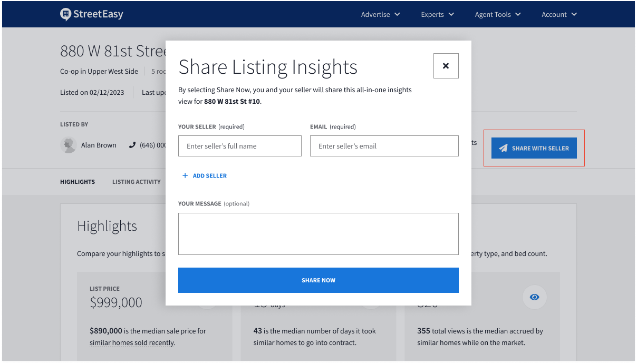The width and height of the screenshot is (637, 364).
Task: Click Alan Brown's avatar image
Action: tap(69, 145)
